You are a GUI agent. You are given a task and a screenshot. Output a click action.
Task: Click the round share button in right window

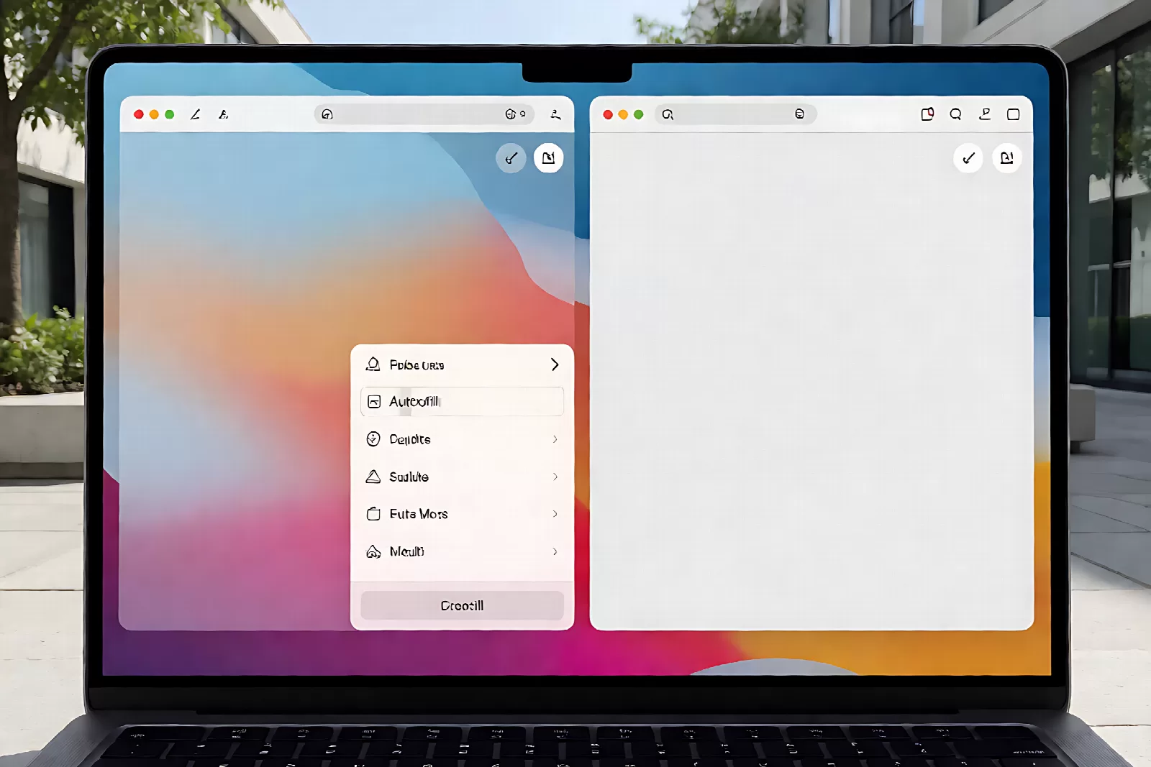coord(1006,158)
